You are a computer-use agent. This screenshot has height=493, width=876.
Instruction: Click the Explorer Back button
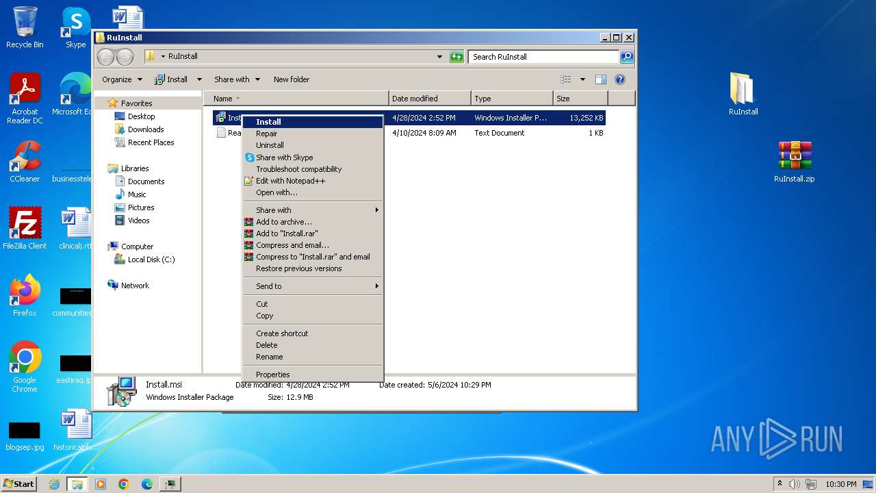105,57
